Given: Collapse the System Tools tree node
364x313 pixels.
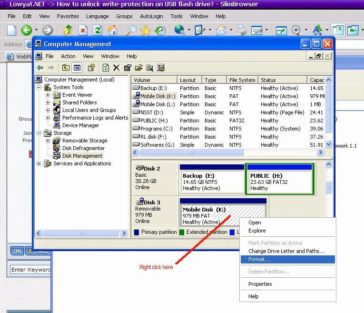Looking at the screenshot, I should tap(39, 87).
